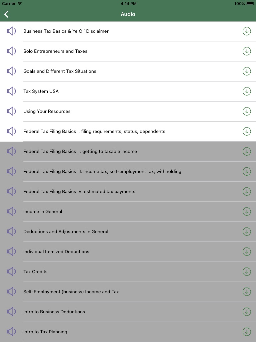This screenshot has width=256, height=342.
Task: Select Federal Tax Filing Basics IV: estimated payments
Action: tap(79, 191)
